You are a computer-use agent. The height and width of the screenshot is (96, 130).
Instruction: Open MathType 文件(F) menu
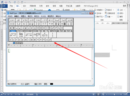pos(10,16)
